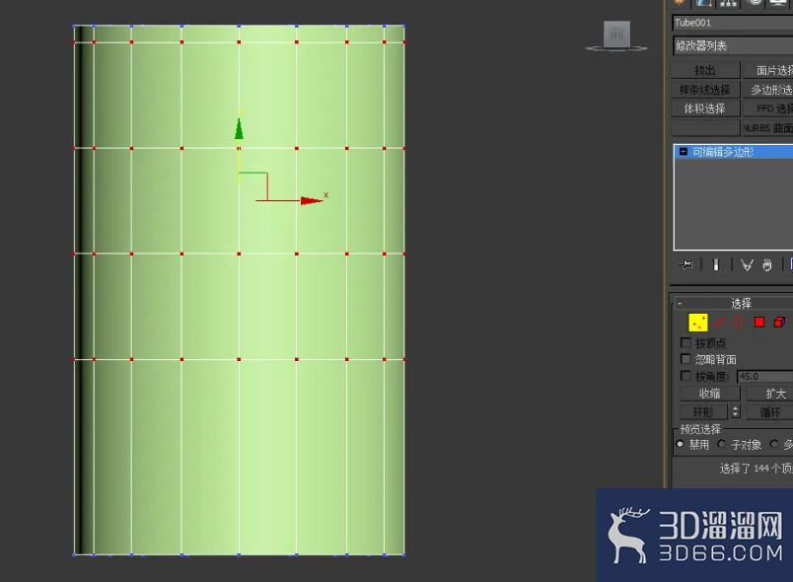Screen dimensions: 793x582
Task: Click the 样条线选择 modifier button
Action: tap(705, 90)
